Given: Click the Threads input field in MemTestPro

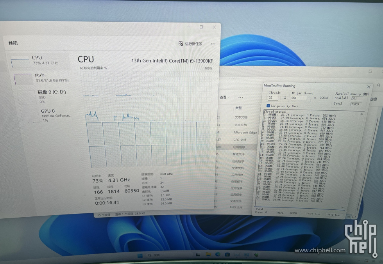Looking at the screenshot, I should 273,97.
